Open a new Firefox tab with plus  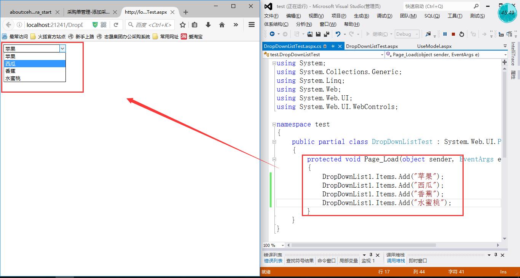[186, 12]
